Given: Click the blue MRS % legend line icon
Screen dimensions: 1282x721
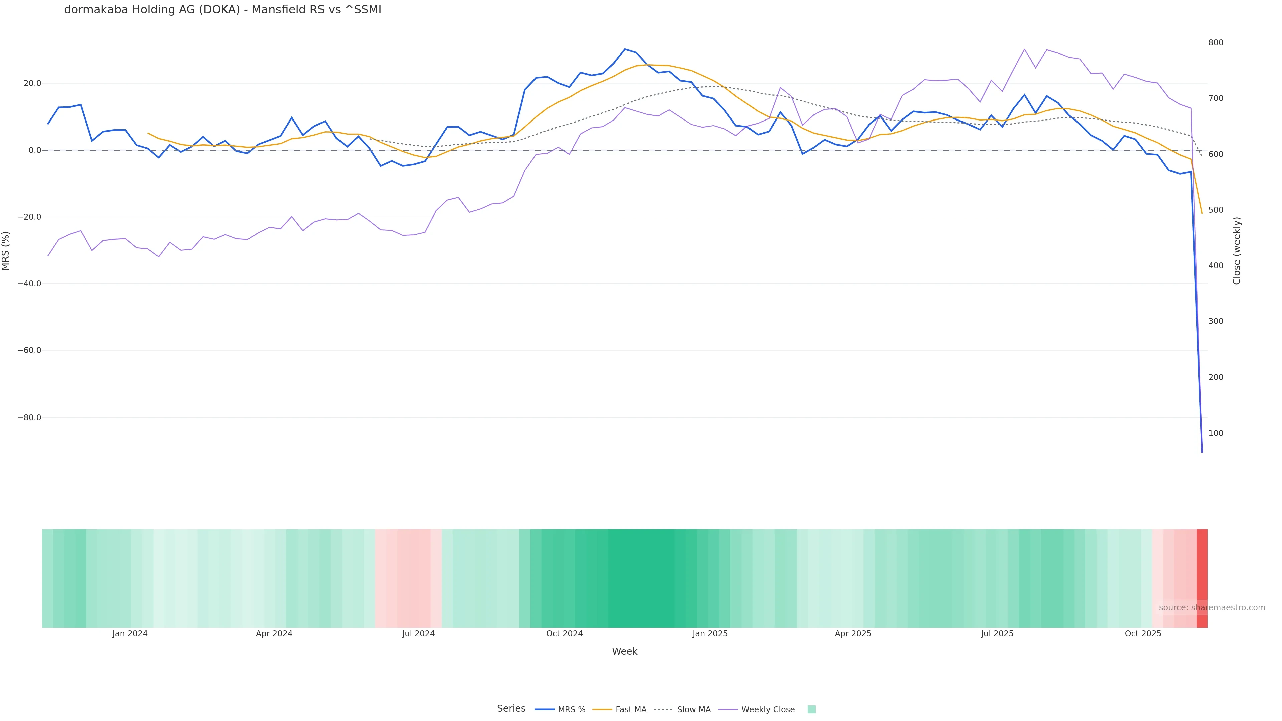Looking at the screenshot, I should (x=545, y=710).
